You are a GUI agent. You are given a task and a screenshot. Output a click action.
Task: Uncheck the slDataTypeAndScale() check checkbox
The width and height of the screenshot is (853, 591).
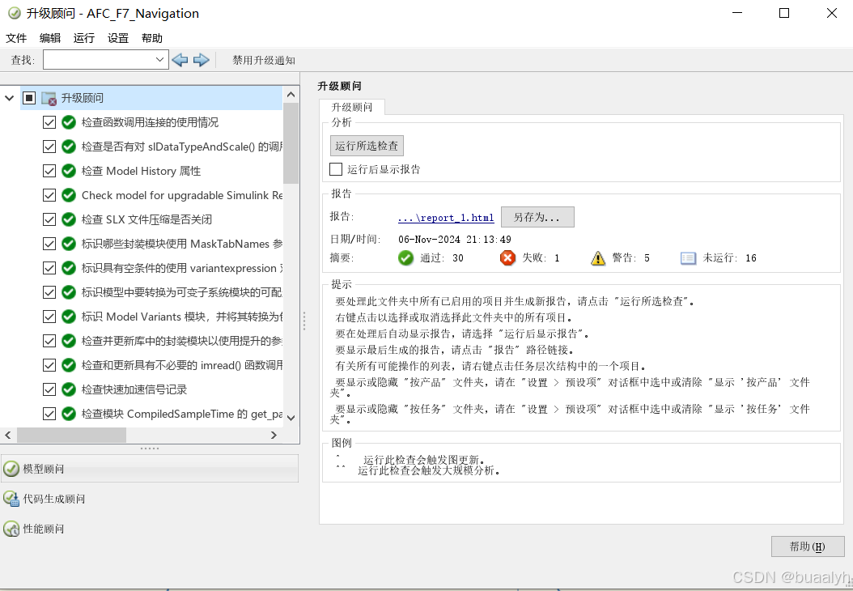click(49, 147)
